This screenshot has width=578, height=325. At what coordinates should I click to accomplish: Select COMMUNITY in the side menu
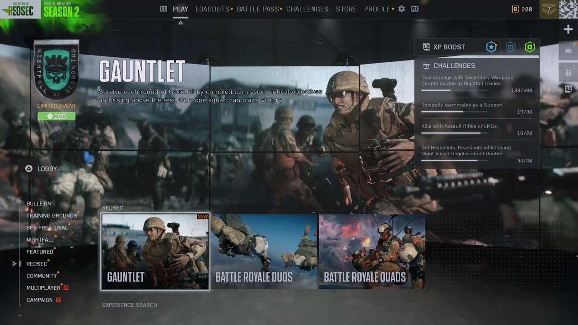pos(42,276)
